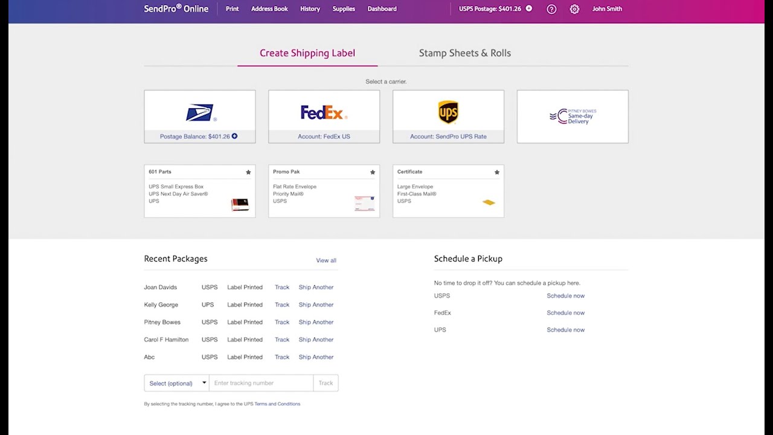Expand the Select (optional) carrier dropdown
The height and width of the screenshot is (435, 773).
[x=176, y=383]
